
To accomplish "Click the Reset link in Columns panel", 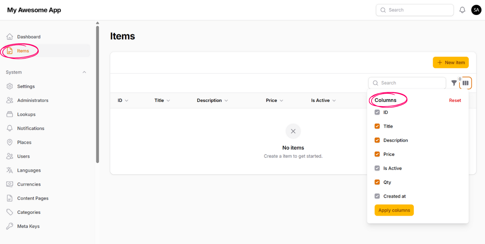I will [455, 101].
